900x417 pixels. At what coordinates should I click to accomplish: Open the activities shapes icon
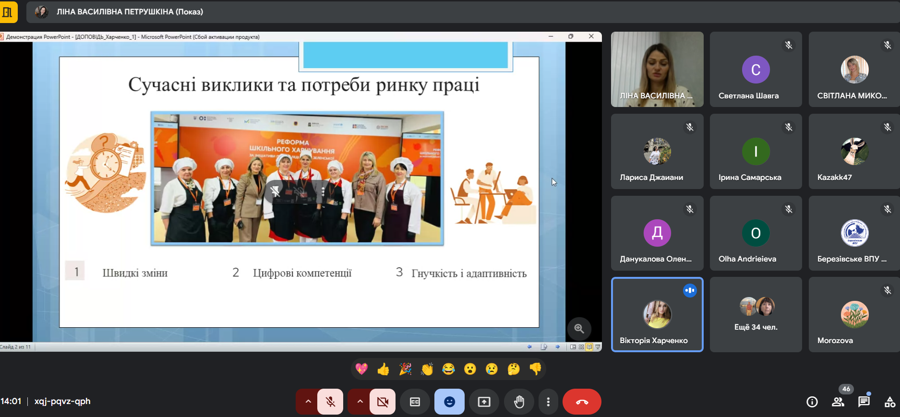pos(889,402)
